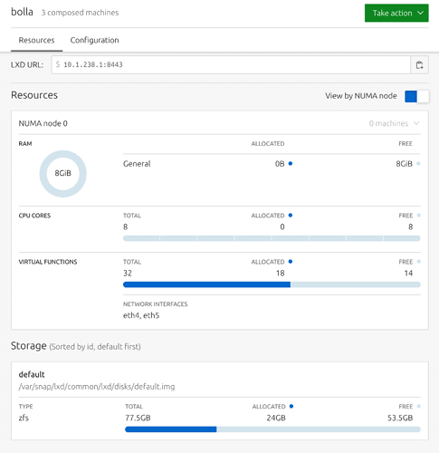
Task: Switch to the Configuration tab
Action: coord(94,40)
